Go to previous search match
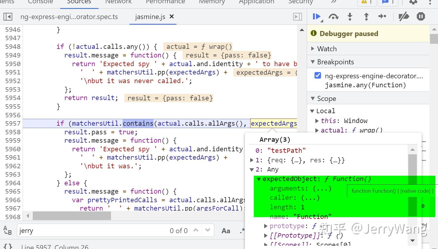Viewport: 438px width, 249px height. pos(196,230)
